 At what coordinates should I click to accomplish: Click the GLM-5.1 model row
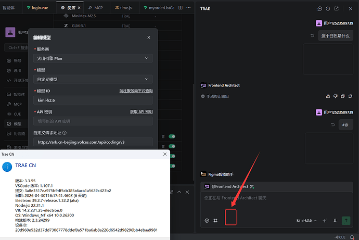(118, 26)
